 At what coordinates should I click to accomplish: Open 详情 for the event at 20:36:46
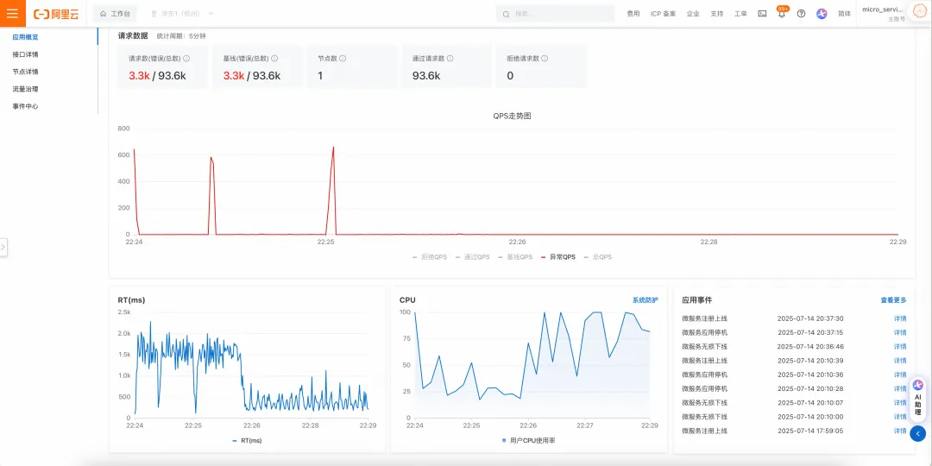[x=900, y=347]
